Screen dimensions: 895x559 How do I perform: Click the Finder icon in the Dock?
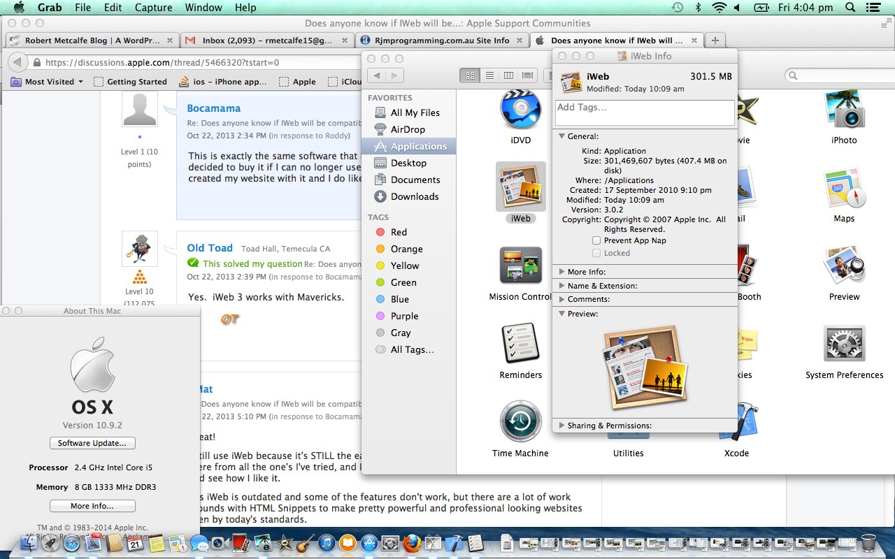point(29,543)
